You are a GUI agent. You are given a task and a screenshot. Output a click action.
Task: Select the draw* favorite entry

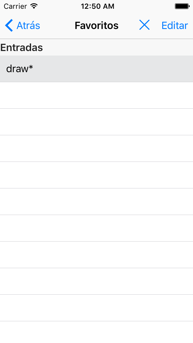click(x=96, y=69)
